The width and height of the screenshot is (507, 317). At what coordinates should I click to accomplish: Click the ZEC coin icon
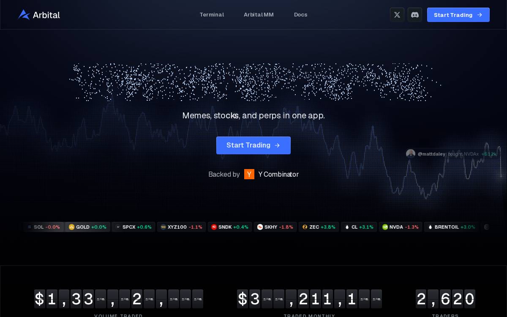(305, 227)
